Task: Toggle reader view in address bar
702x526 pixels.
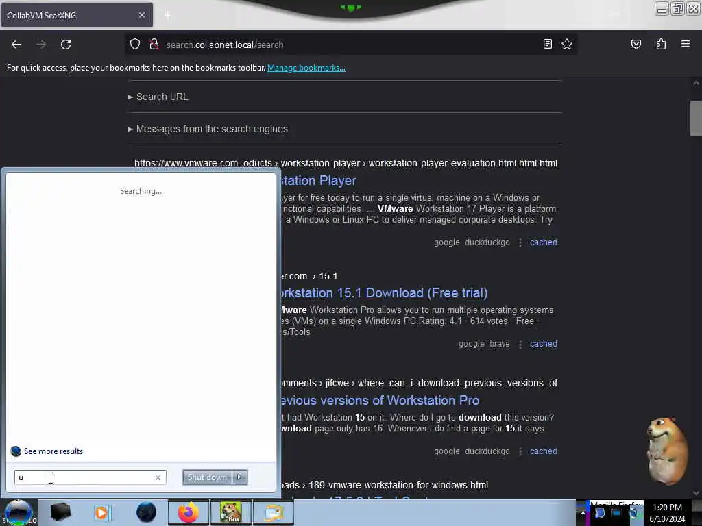Action: coord(547,45)
